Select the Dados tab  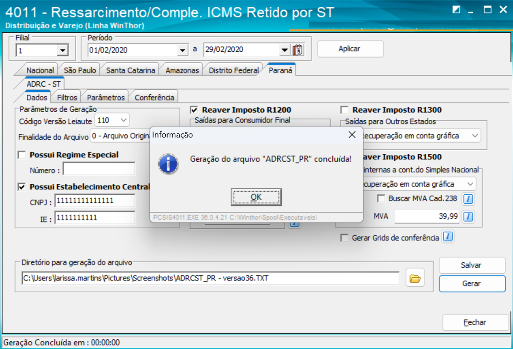pos(37,98)
